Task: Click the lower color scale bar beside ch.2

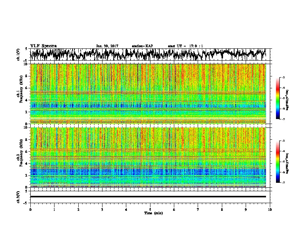Action: pyautogui.click(x=278, y=162)
